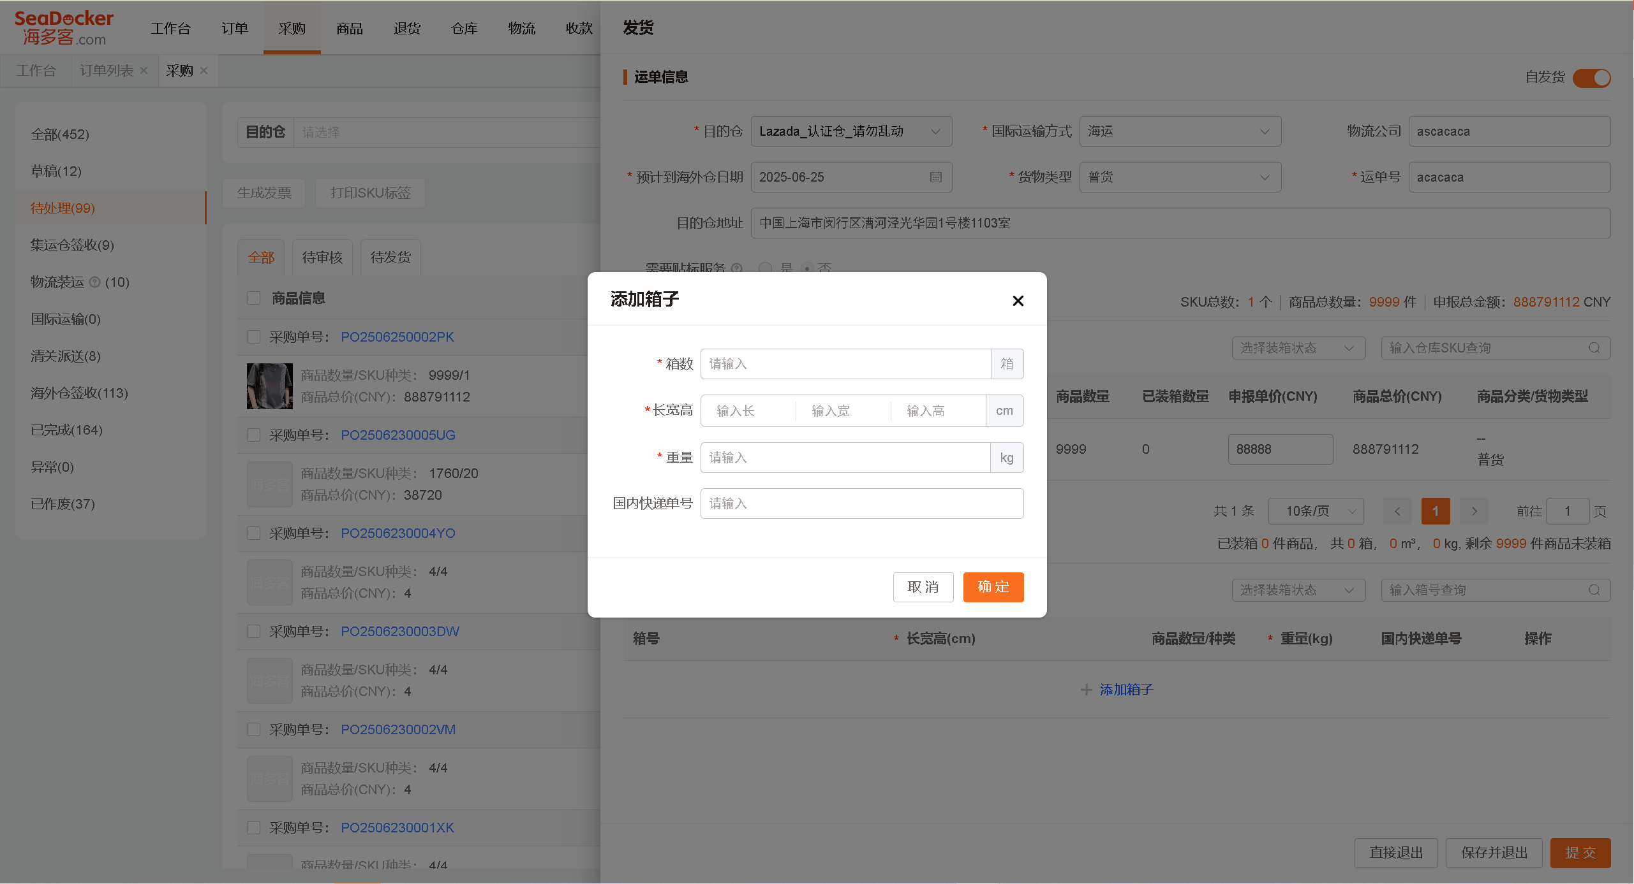Image resolution: width=1634 pixels, height=884 pixels.
Task: Click the plus icon beside 添加箱子
Action: [x=1087, y=690]
